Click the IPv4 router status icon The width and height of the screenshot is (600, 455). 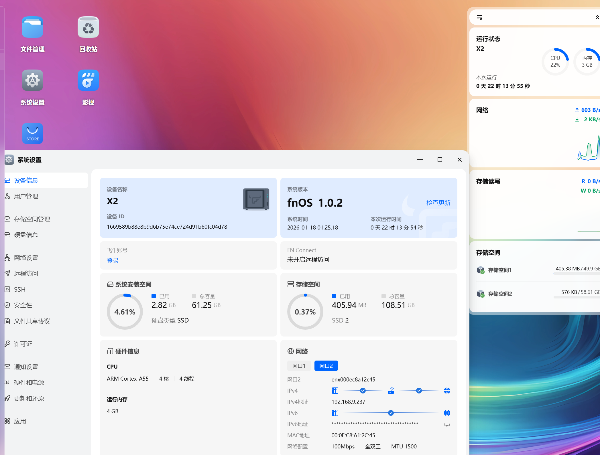click(391, 391)
